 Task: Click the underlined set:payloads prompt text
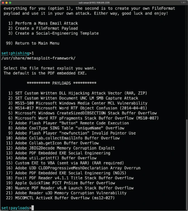(15, 208)
